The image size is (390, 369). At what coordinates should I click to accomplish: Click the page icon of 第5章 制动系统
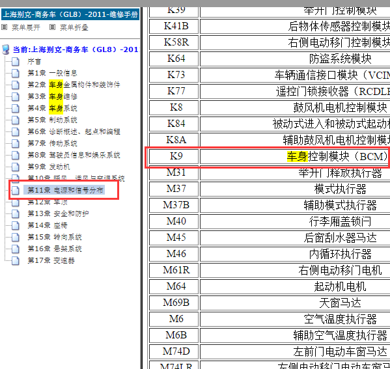click(16, 120)
